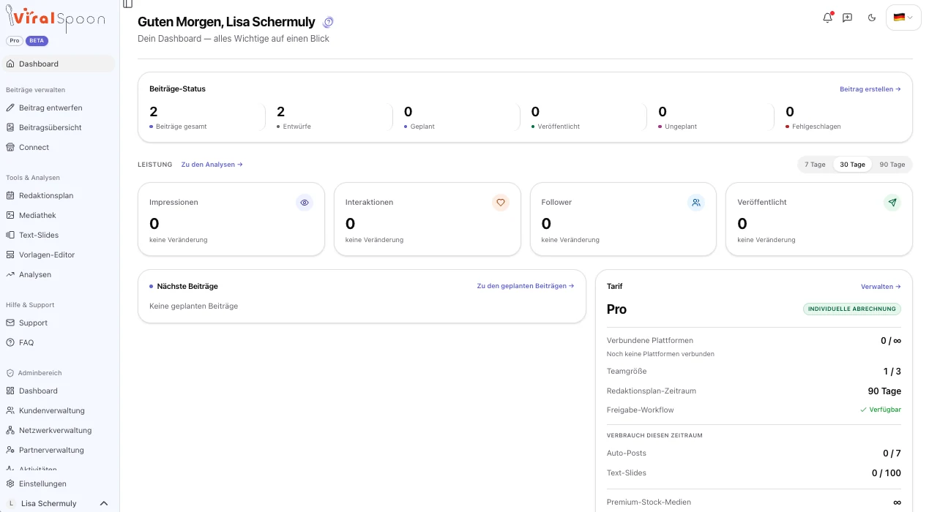Screen dimensions: 929x512
Task: Click Individuelle Abrechnung badge
Action: coord(852,309)
